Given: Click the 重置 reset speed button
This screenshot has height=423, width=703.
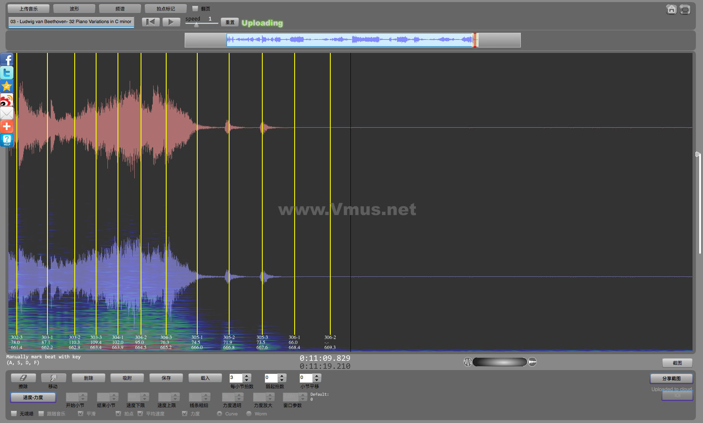Looking at the screenshot, I should (230, 22).
